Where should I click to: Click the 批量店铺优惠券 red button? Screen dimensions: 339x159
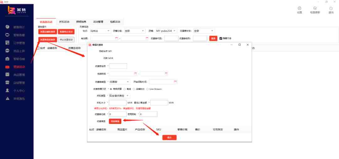tap(48, 32)
